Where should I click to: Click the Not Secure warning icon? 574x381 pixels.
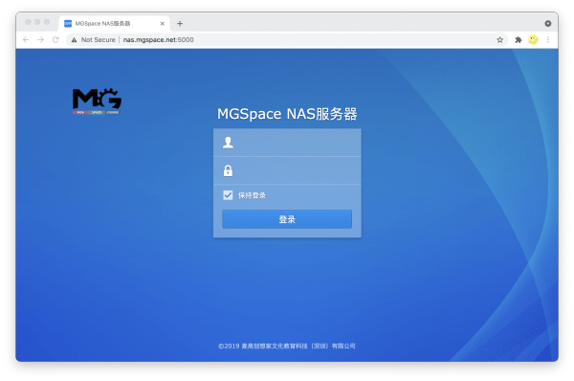coord(74,40)
